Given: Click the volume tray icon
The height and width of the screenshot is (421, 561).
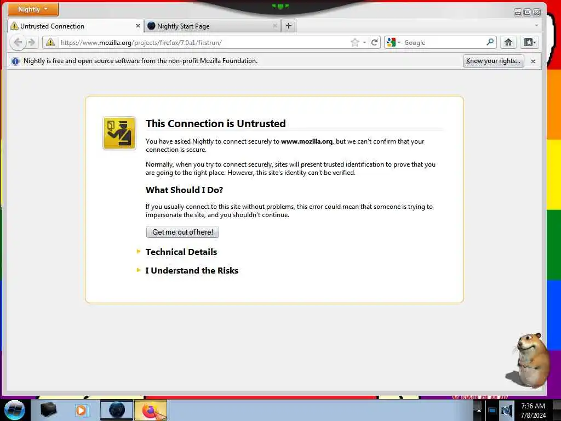Looking at the screenshot, I should tap(507, 411).
